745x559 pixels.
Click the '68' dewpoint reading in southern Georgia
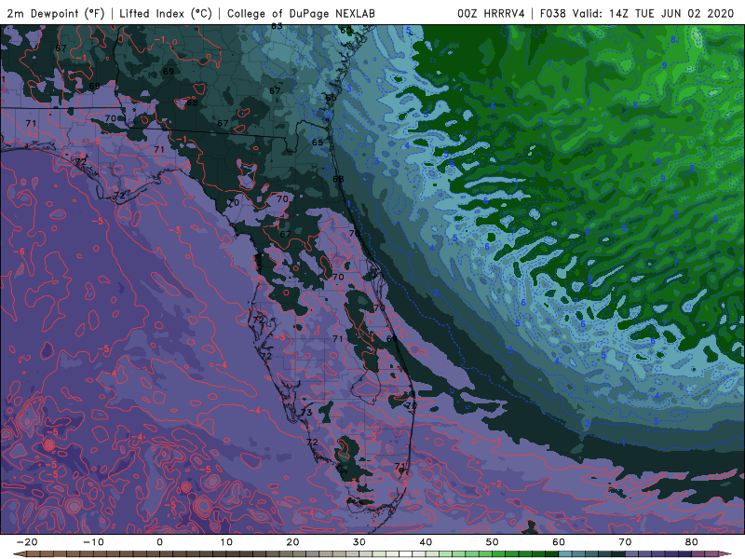pyautogui.click(x=192, y=102)
